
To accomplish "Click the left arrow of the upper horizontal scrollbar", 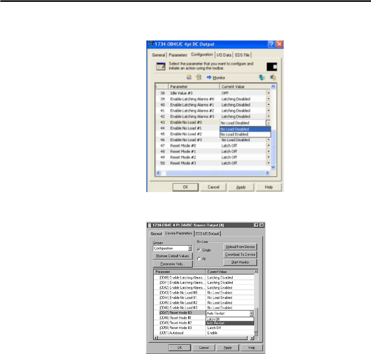I will 158,173.
